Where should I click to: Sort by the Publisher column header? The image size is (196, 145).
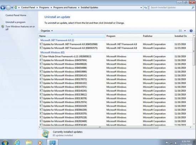(x=158, y=36)
